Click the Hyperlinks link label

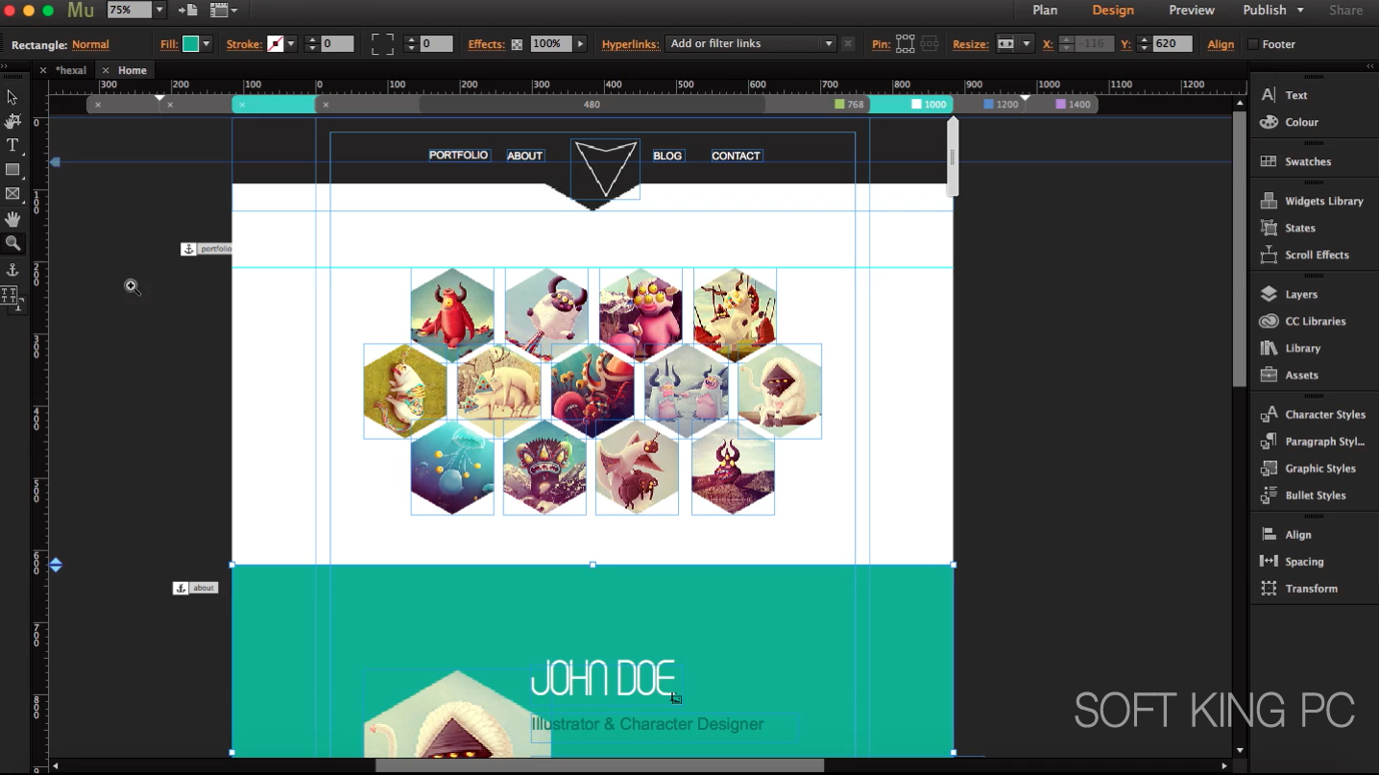pyautogui.click(x=630, y=44)
